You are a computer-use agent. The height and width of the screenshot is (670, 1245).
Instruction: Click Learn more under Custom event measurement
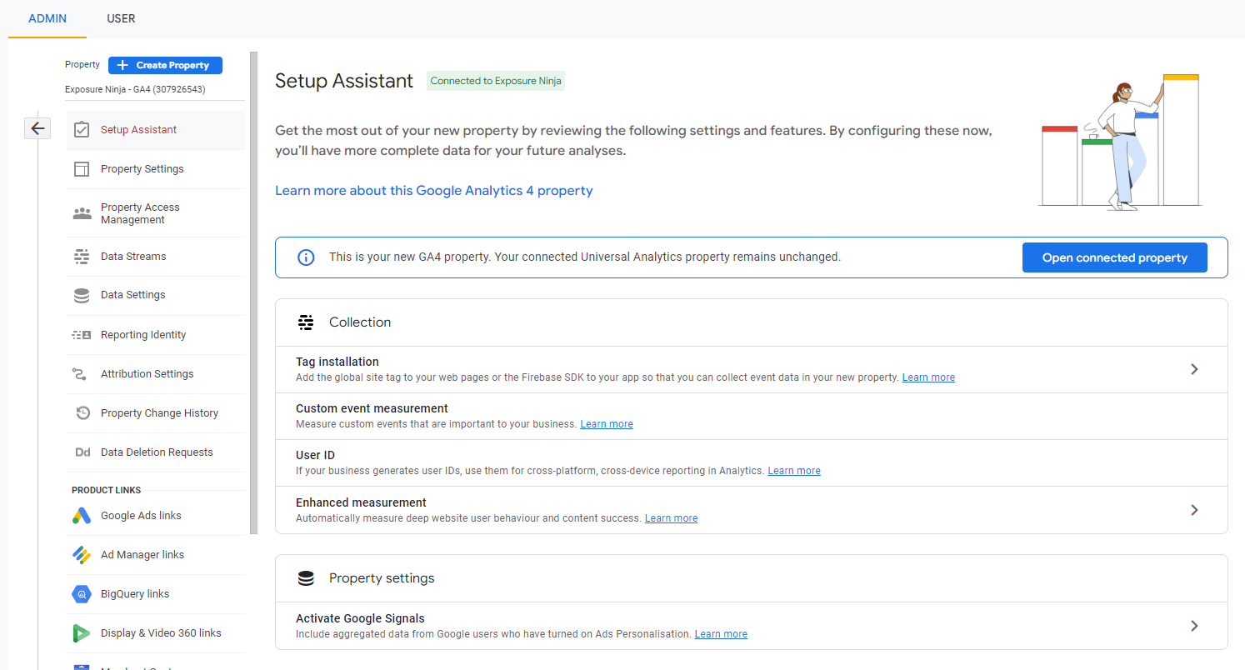(x=607, y=424)
